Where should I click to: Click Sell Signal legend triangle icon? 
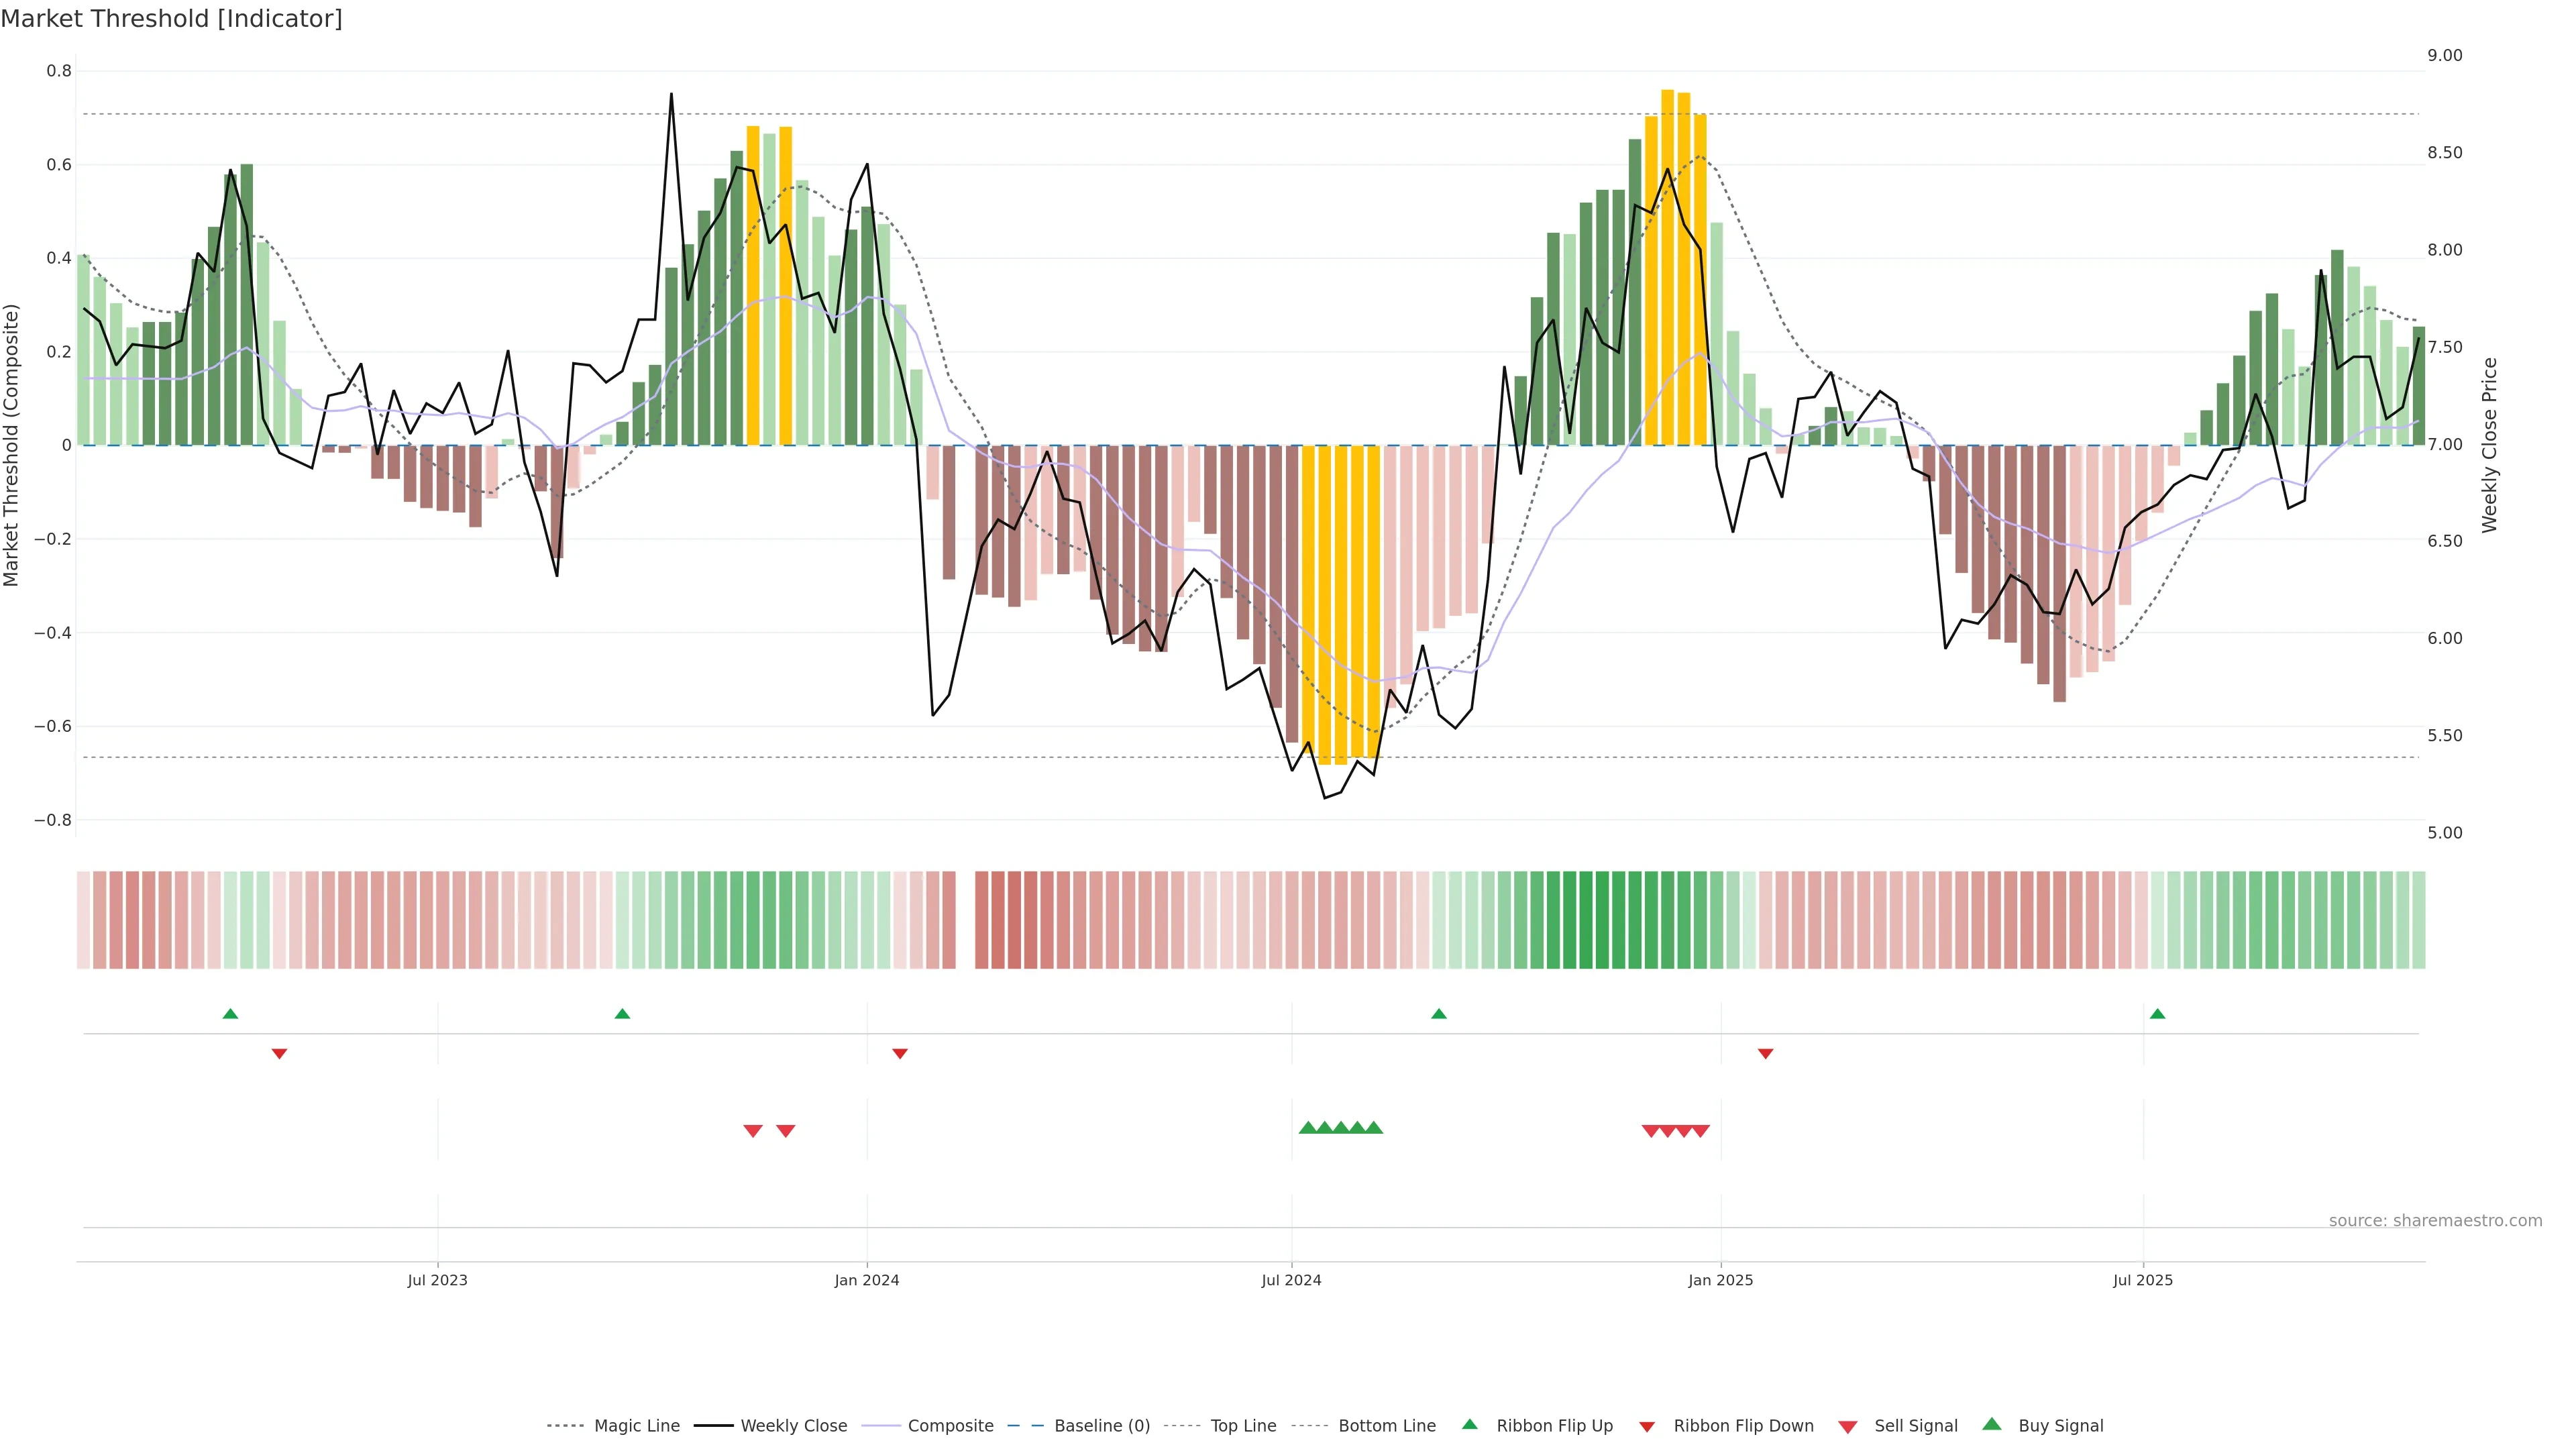click(x=1847, y=1427)
